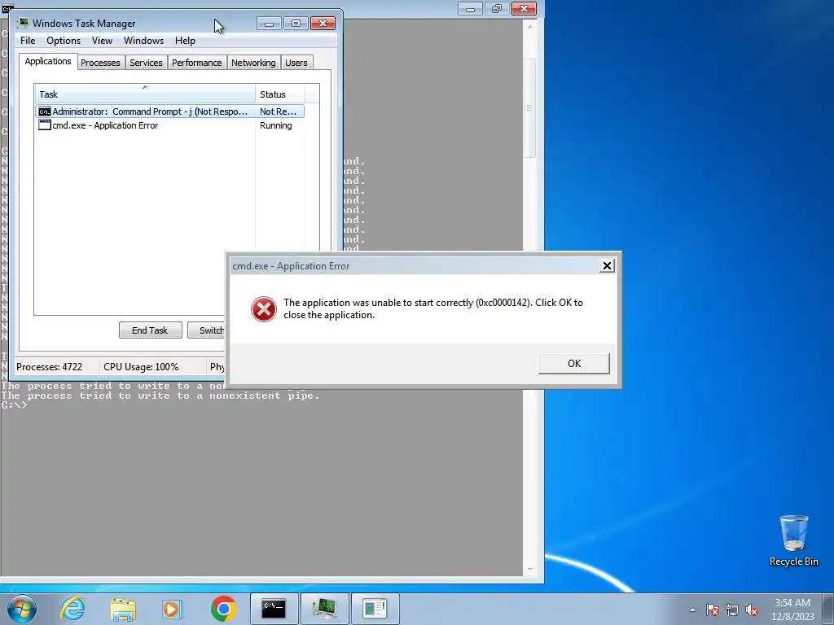The height and width of the screenshot is (625, 834).
Task: Restore down the Command Prompt window
Action: point(497,8)
